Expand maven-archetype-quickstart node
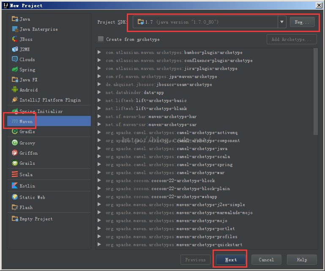The height and width of the screenshot is (271, 325). (99, 244)
